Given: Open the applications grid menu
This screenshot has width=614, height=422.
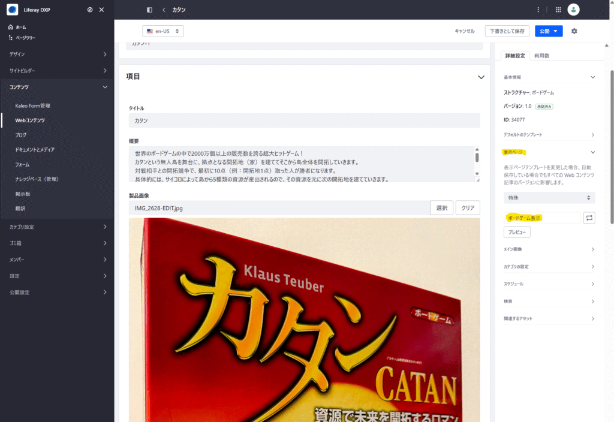Looking at the screenshot, I should point(558,10).
